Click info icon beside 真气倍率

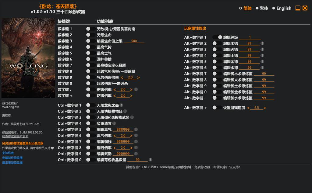136,136
